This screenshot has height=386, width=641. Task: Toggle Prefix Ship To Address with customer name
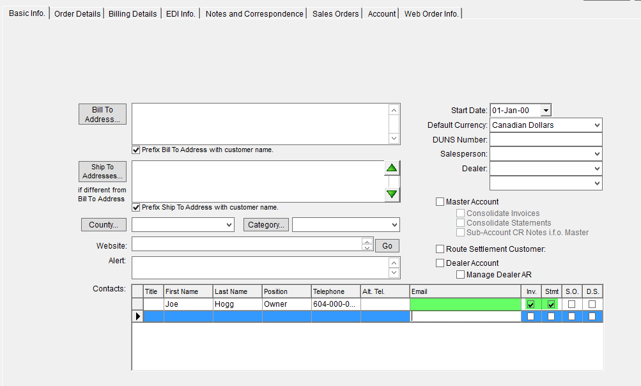[136, 207]
